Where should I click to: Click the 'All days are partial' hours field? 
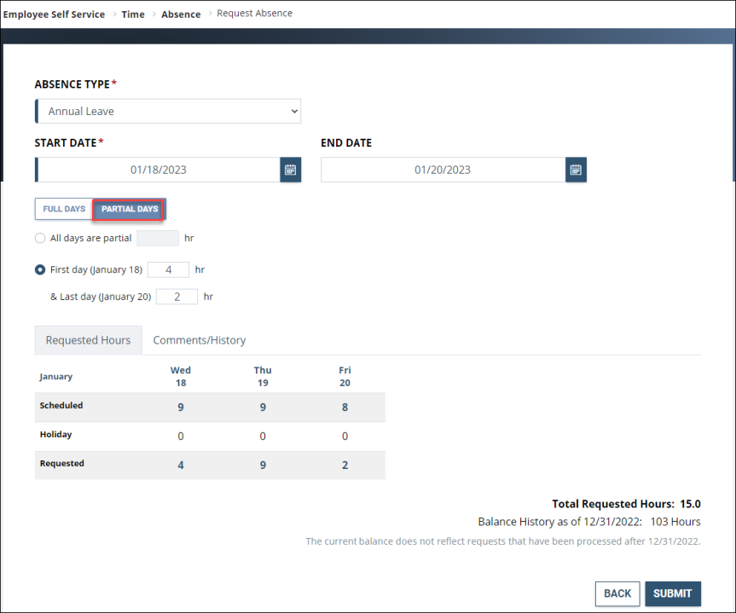coord(158,238)
